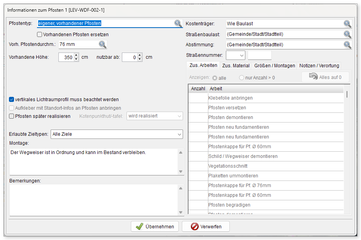The image size is (361, 240).
Task: Tick the 'Aufkleber mit Standort-Infos' checkbox
Action: click(12, 108)
